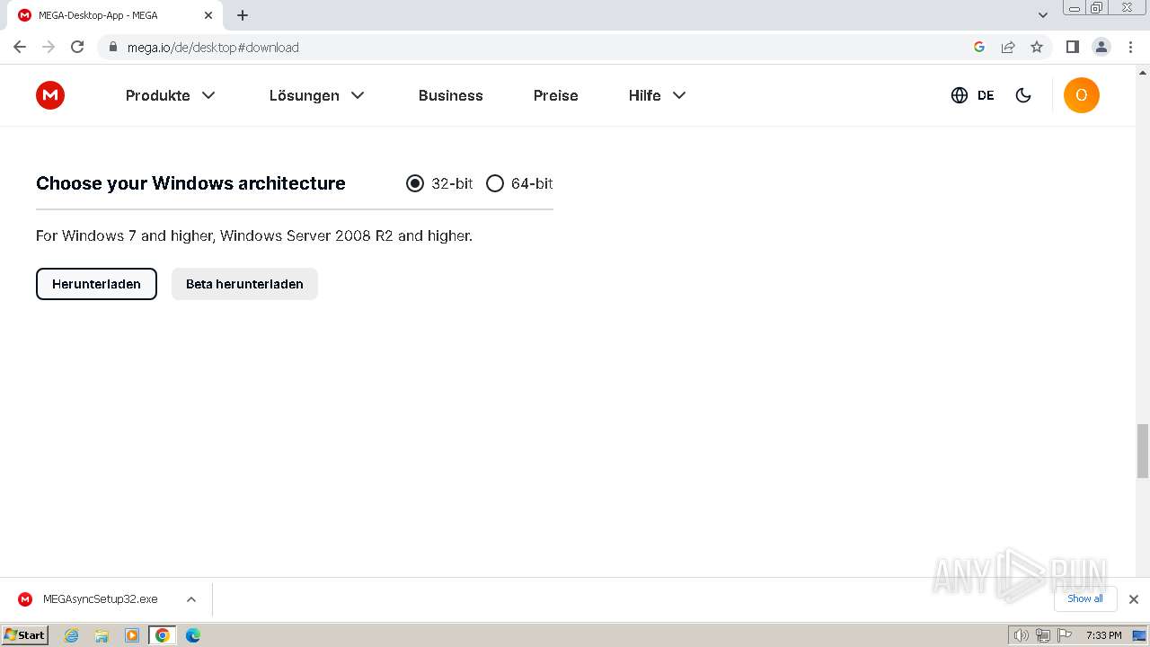
Task: Click the volume tray icon
Action: coord(1021,635)
